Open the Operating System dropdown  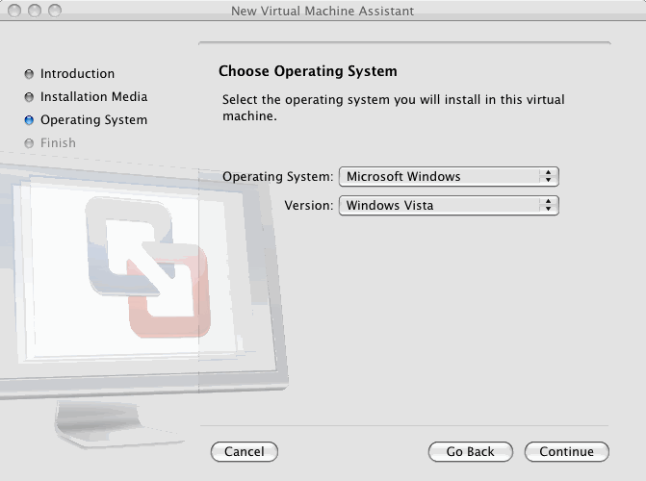tap(449, 177)
